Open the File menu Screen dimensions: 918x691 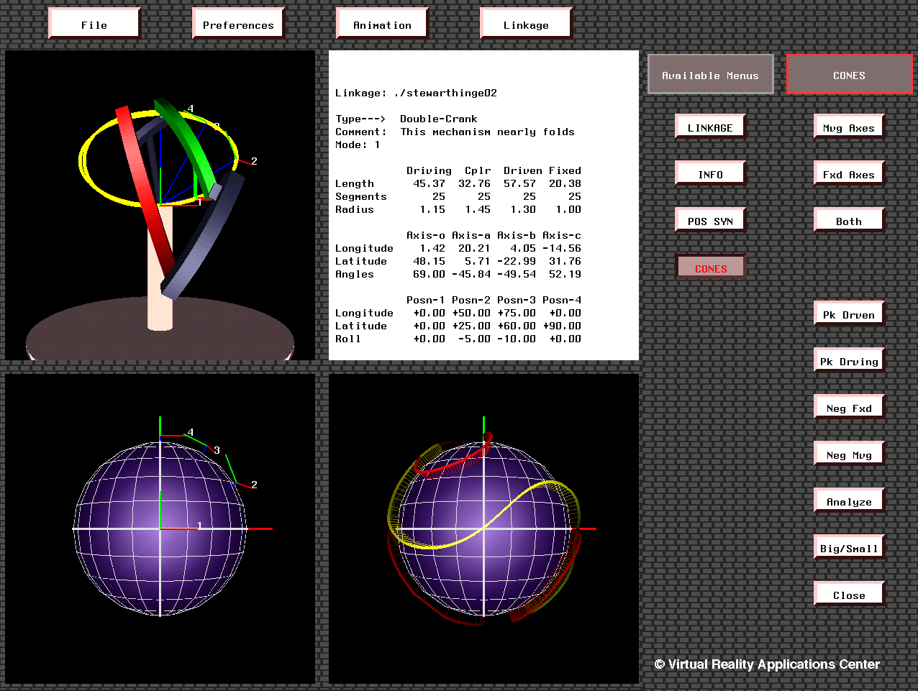click(94, 24)
